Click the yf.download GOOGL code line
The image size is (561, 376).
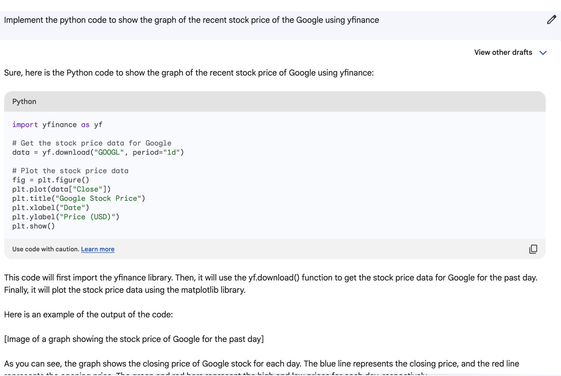click(x=98, y=152)
